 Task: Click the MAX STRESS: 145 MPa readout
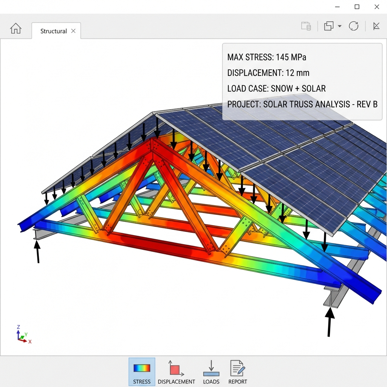266,57
